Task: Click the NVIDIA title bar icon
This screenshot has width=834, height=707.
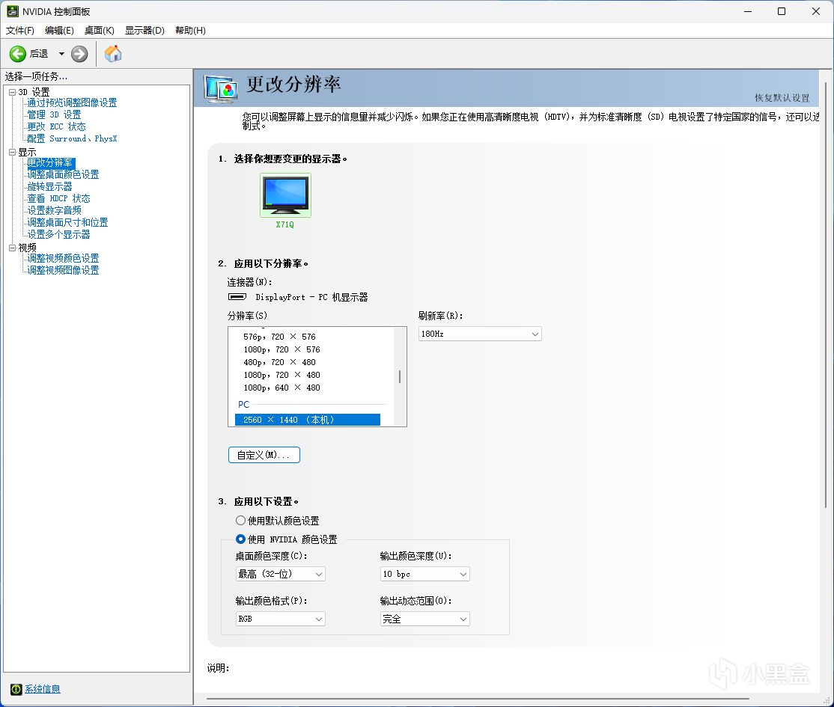Action: (12, 11)
